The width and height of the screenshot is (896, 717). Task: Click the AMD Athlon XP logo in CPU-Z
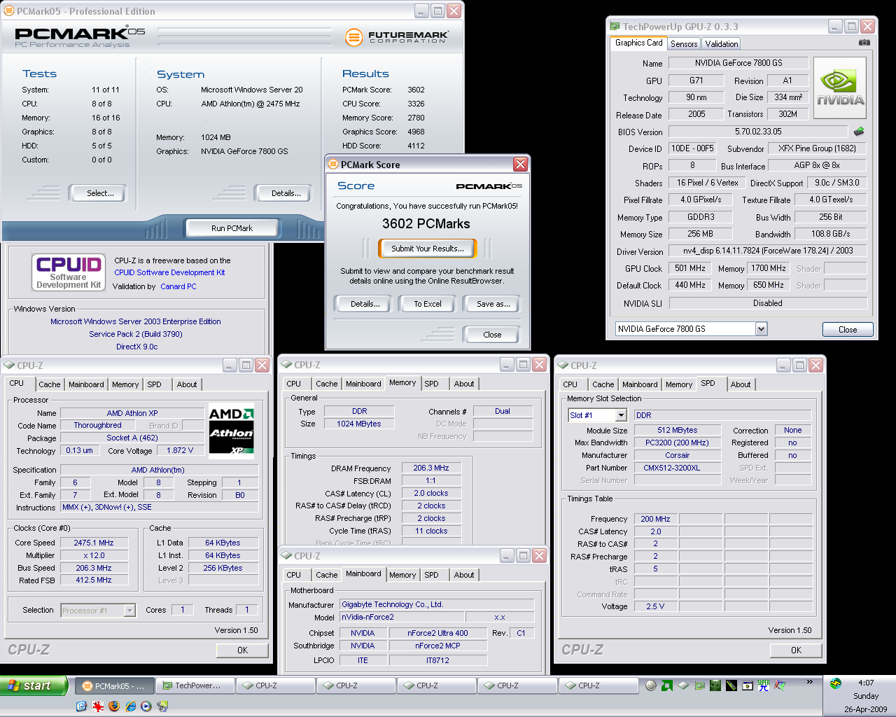pos(231,430)
